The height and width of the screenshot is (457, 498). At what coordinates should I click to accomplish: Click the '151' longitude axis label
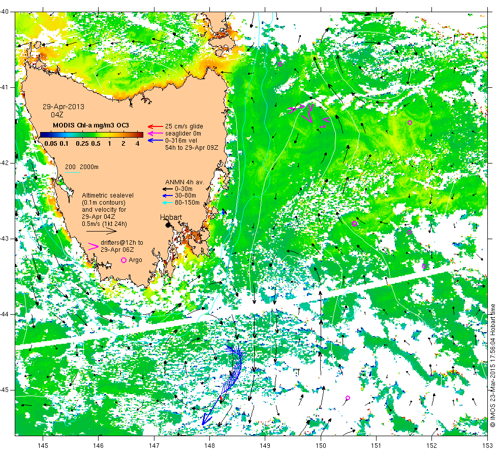click(377, 446)
